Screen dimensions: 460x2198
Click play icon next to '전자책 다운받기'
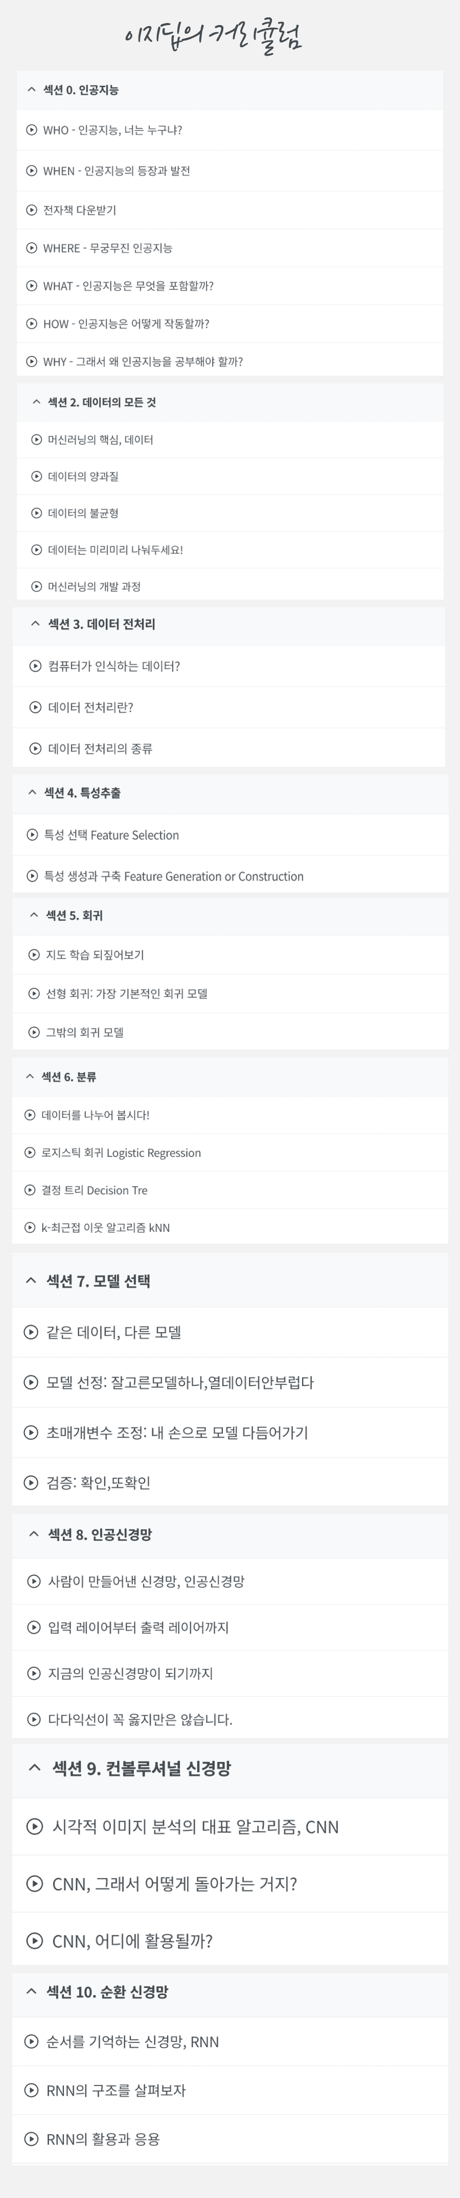(x=32, y=210)
